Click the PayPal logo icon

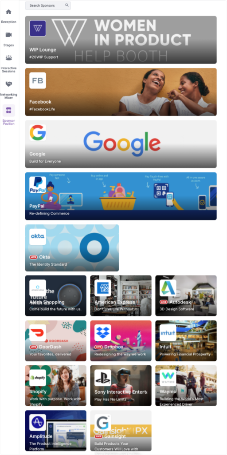(38, 185)
